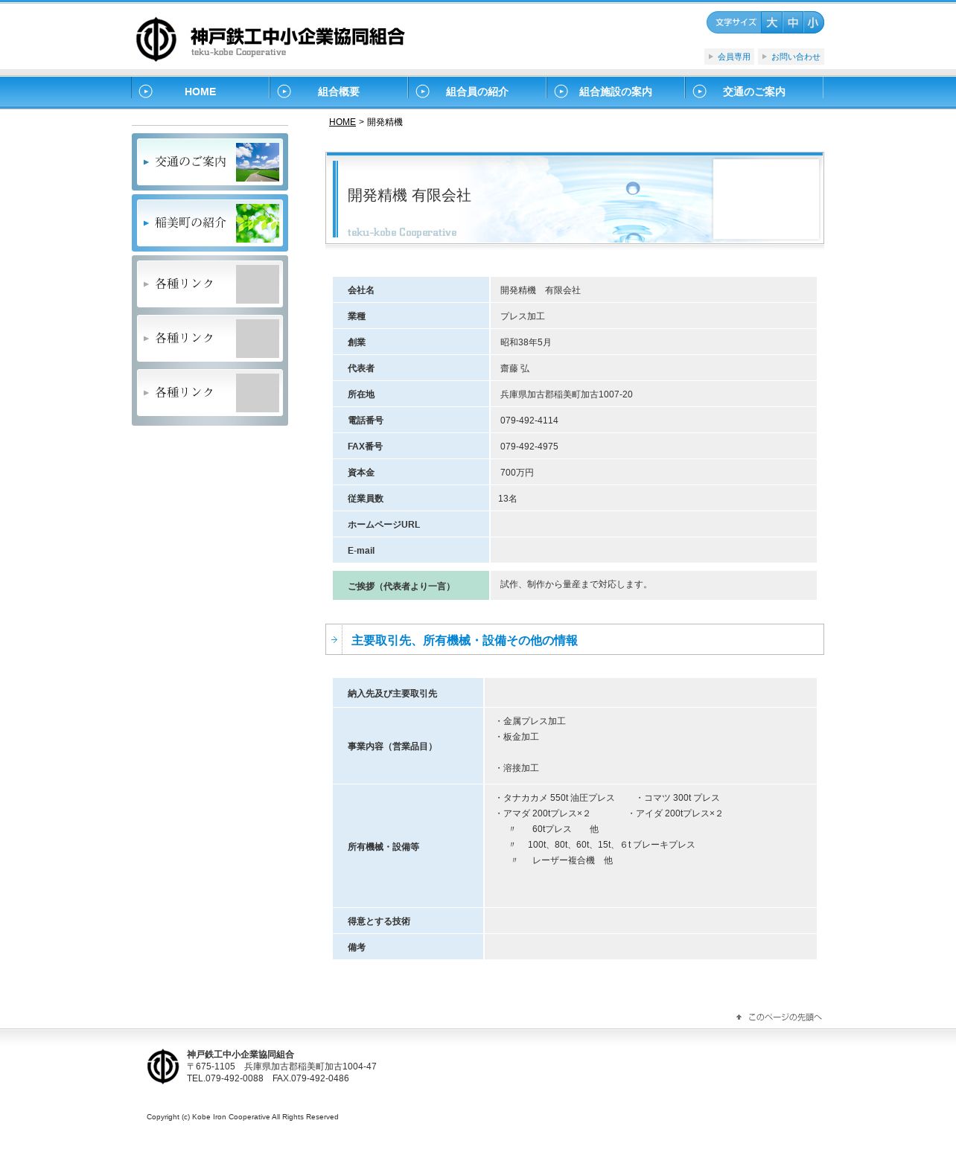
Task: Click the ・溶接加工 line in business content
Action: pos(517,768)
